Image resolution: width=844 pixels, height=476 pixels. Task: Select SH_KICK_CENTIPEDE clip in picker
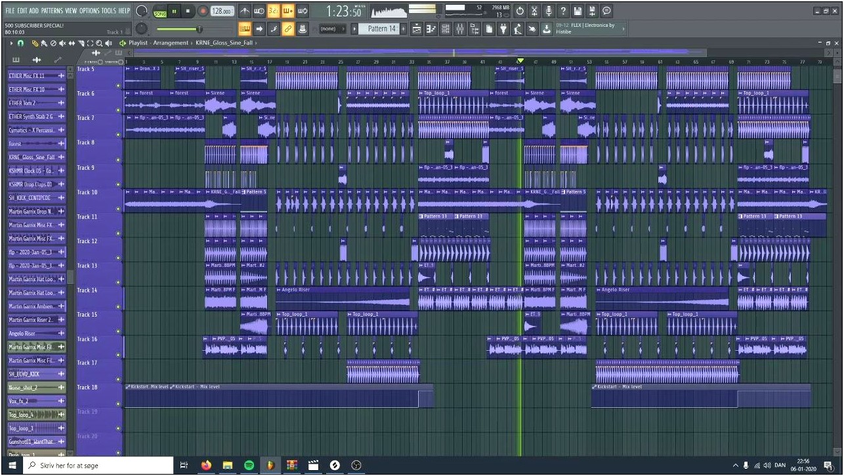[37, 198]
